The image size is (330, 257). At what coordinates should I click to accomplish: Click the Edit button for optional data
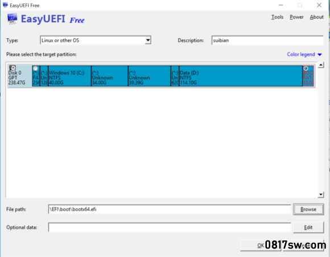pos(308,227)
